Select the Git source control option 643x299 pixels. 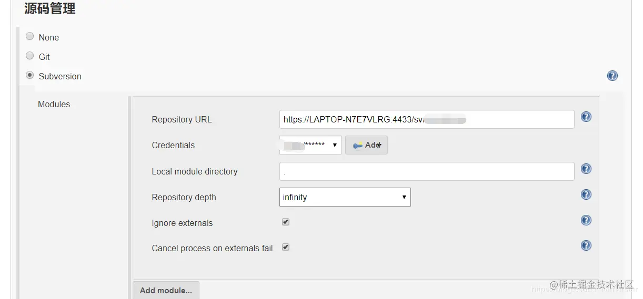pyautogui.click(x=30, y=56)
